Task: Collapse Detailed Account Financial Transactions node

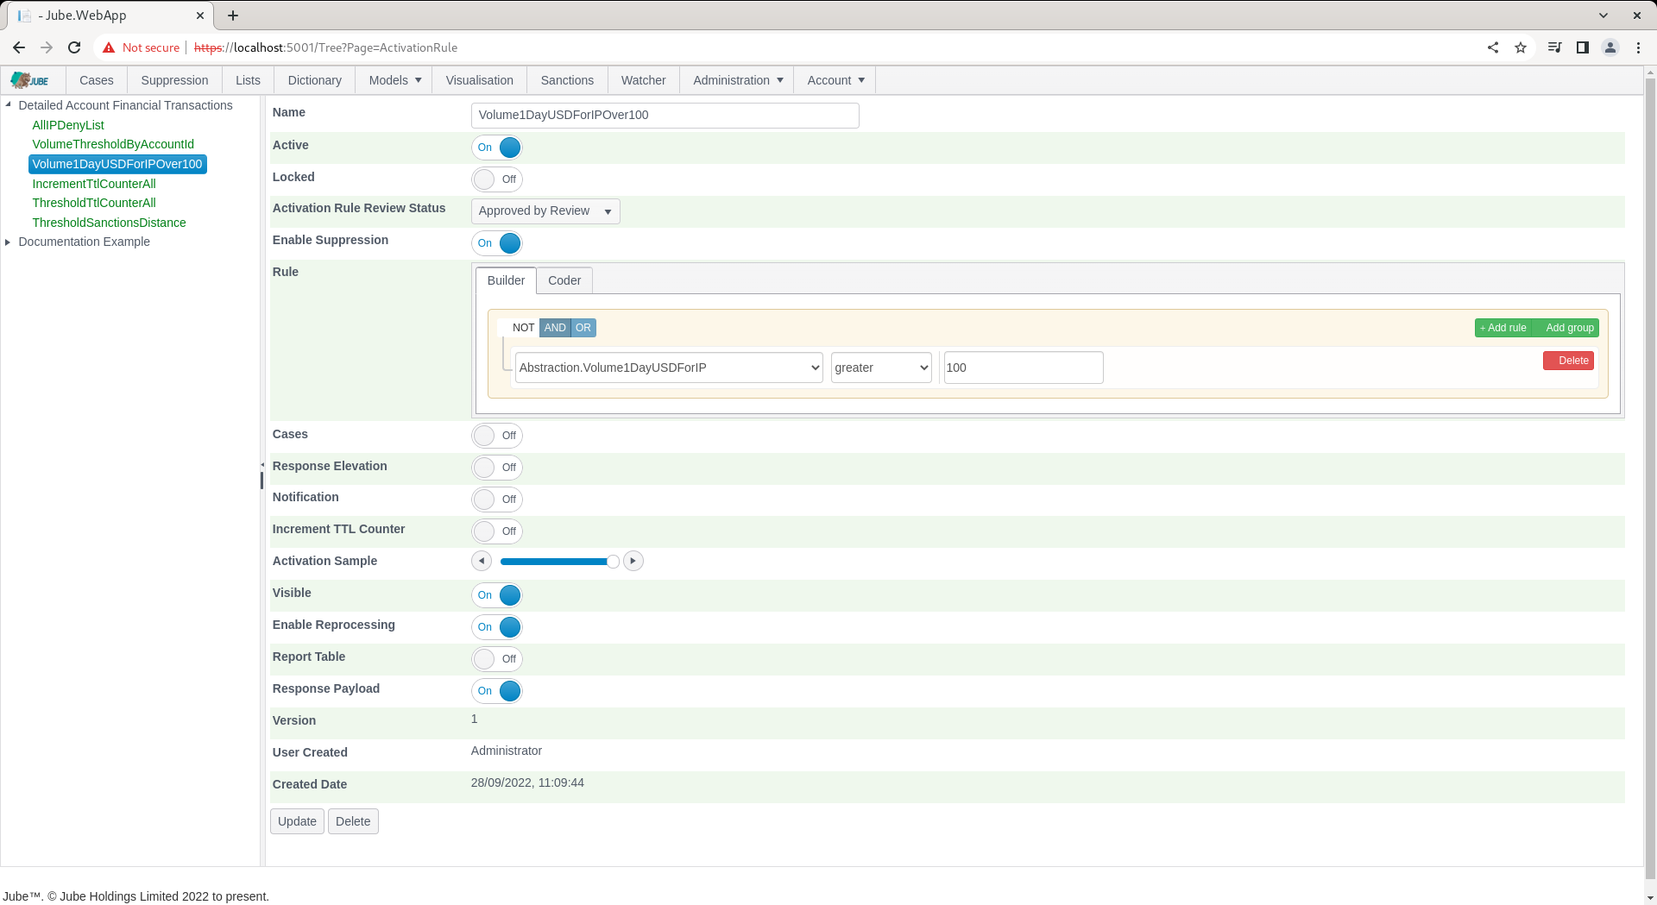Action: pos(8,105)
